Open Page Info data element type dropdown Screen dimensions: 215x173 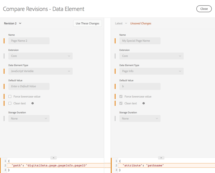(x=152, y=71)
